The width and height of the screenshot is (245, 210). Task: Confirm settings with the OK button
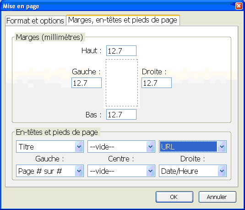tap(174, 197)
